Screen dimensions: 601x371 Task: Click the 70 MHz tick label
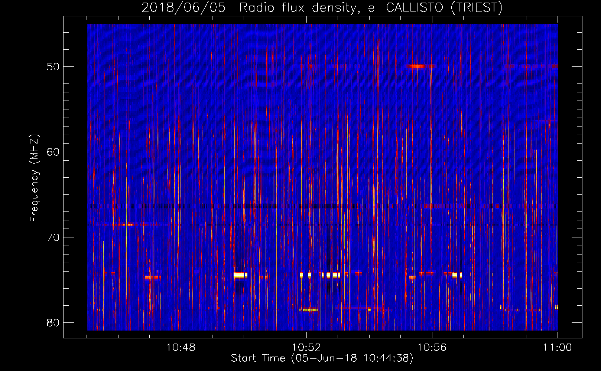[x=53, y=237]
